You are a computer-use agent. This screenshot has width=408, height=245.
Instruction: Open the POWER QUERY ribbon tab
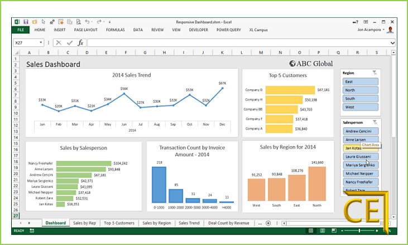229,30
